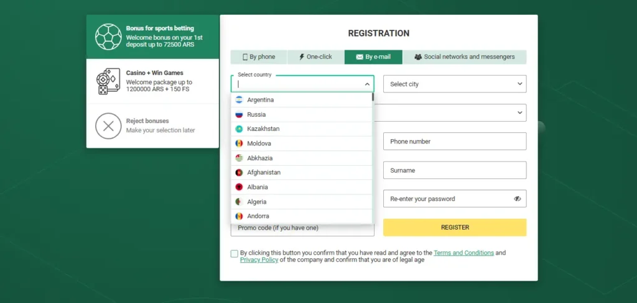The image size is (637, 303).
Task: Choose Kazakhstan from the country list
Action: pos(302,129)
